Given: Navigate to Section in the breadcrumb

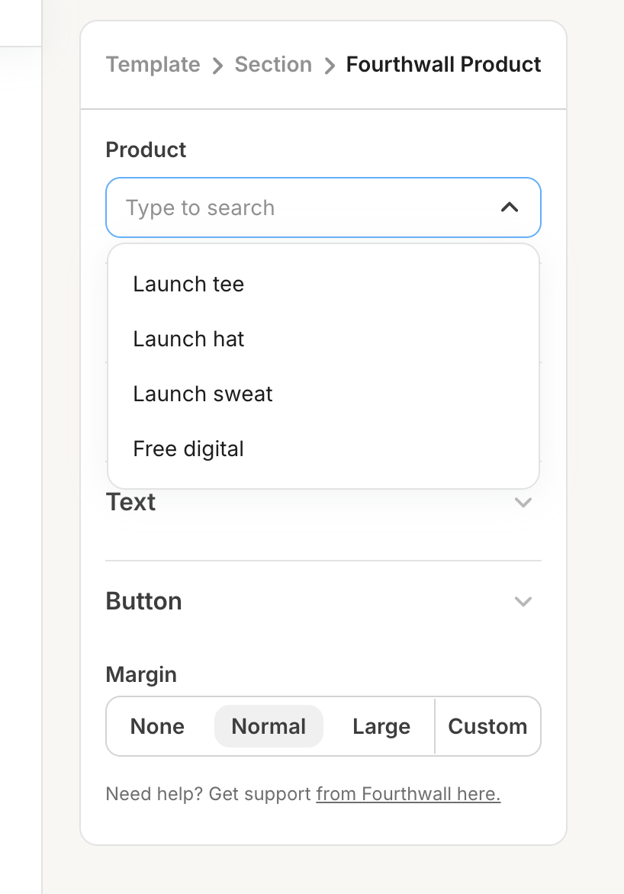Looking at the screenshot, I should [x=273, y=65].
